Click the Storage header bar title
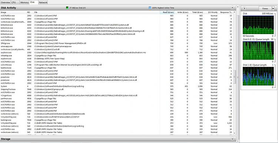 (x=6, y=139)
